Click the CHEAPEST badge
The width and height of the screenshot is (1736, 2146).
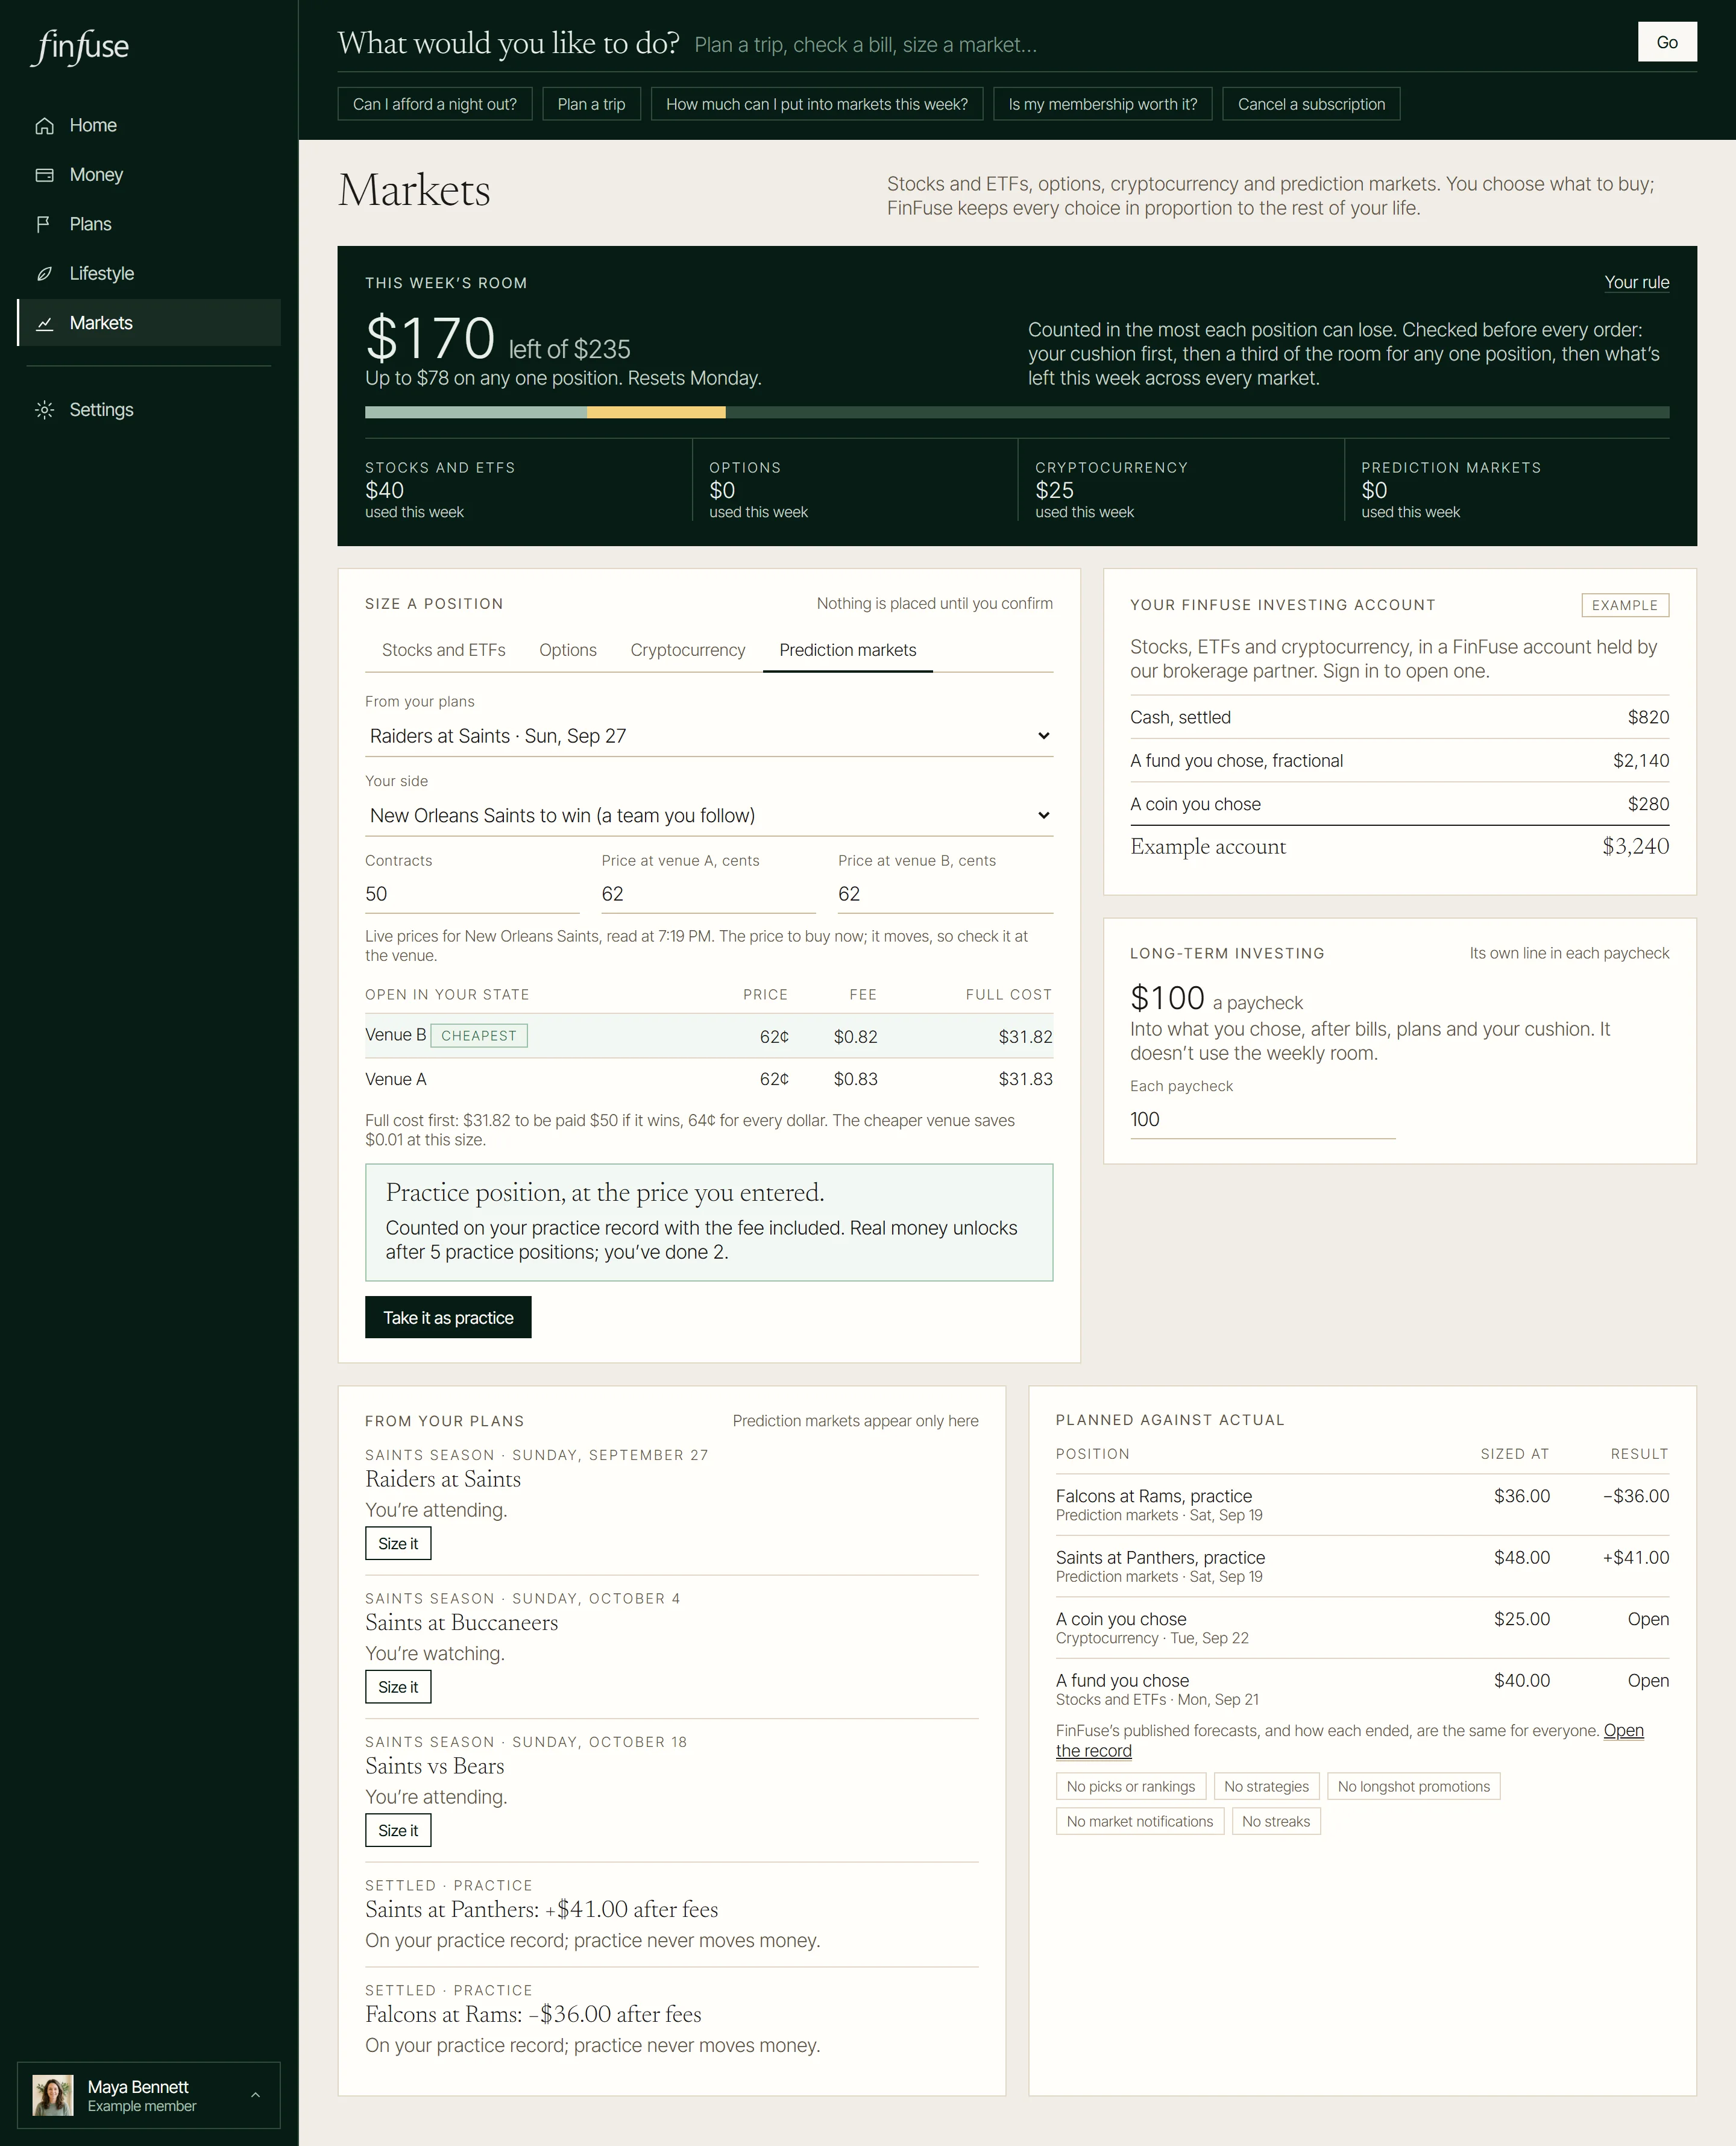[479, 1036]
